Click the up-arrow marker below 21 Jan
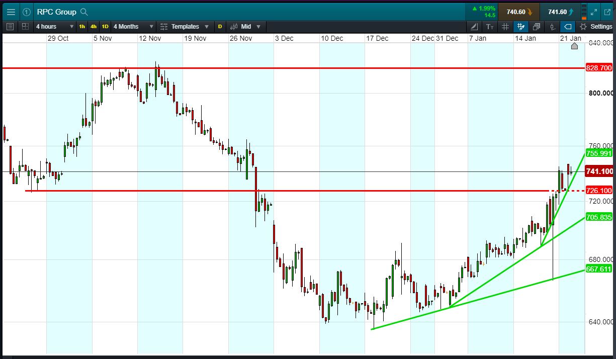Image resolution: width=616 pixels, height=359 pixels. 575,46
